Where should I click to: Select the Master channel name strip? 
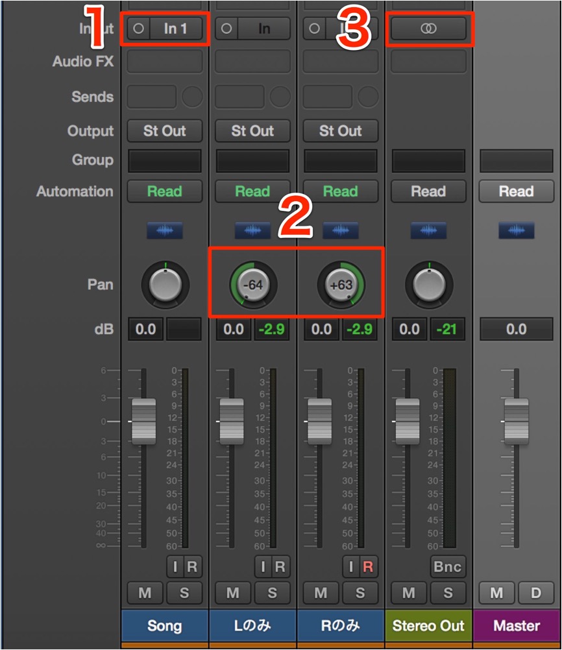[x=517, y=625]
